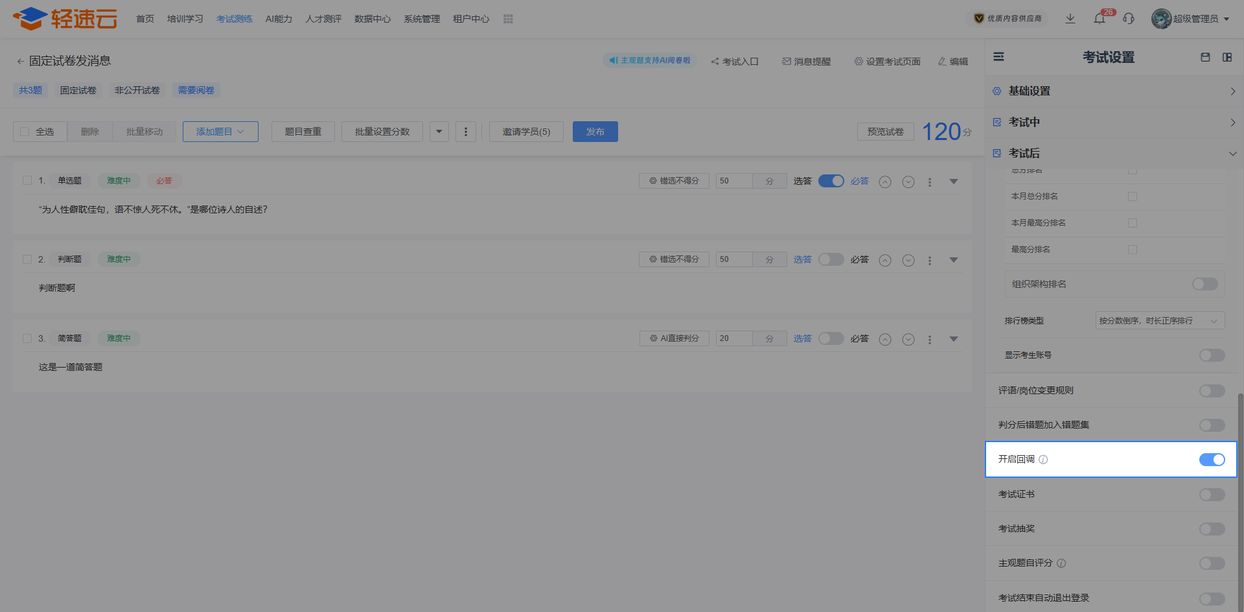Click info icon next to 开启回调

[1043, 460]
